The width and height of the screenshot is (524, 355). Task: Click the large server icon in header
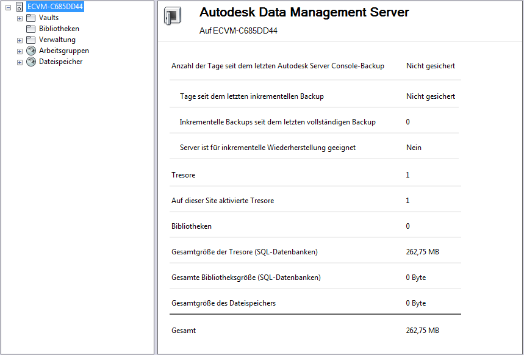tap(172, 17)
